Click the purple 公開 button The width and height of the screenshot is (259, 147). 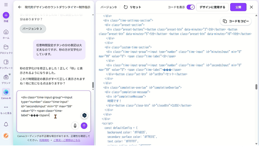point(238,7)
